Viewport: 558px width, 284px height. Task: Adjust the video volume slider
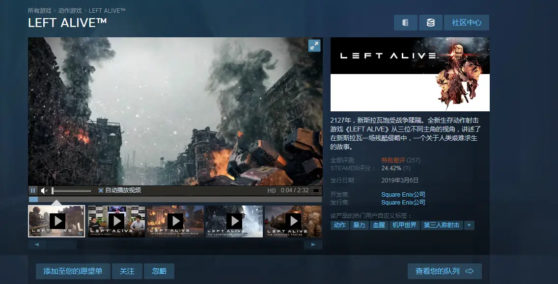[72, 191]
